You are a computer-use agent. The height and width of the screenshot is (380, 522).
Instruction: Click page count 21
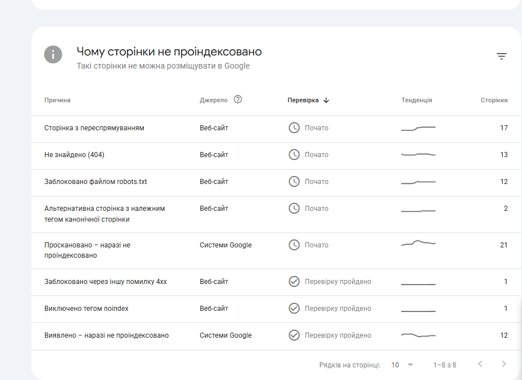pos(504,245)
